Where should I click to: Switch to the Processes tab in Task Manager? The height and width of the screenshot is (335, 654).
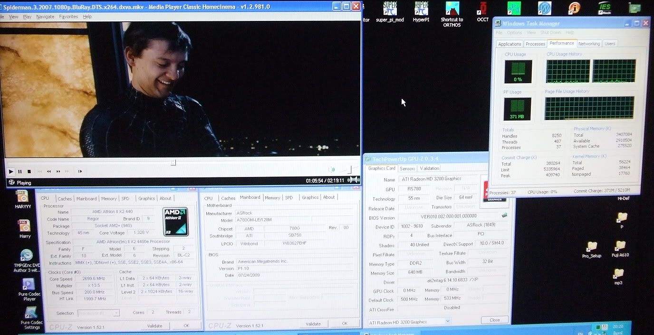tap(535, 44)
